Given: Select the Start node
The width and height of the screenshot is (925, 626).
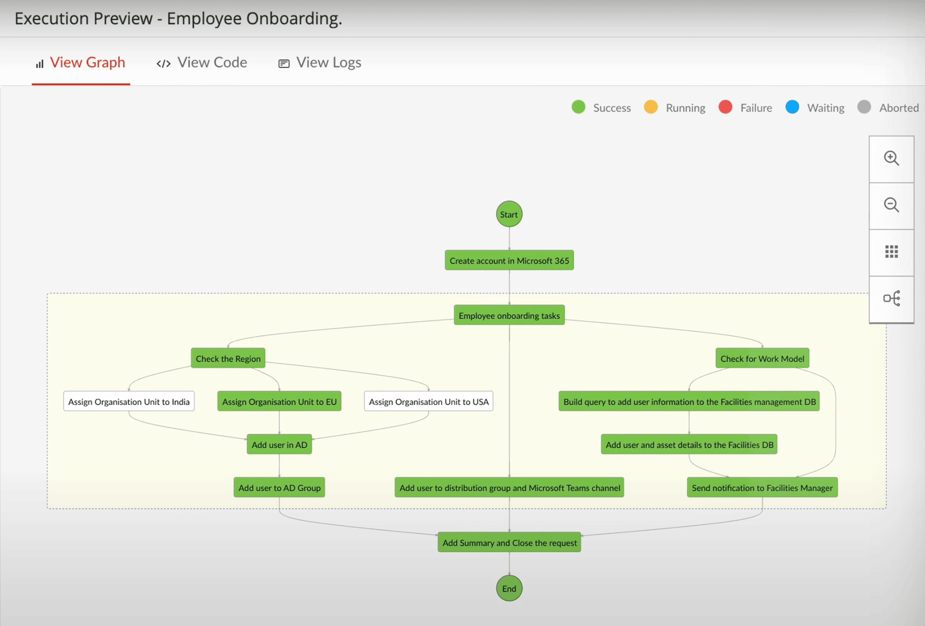Looking at the screenshot, I should point(509,214).
